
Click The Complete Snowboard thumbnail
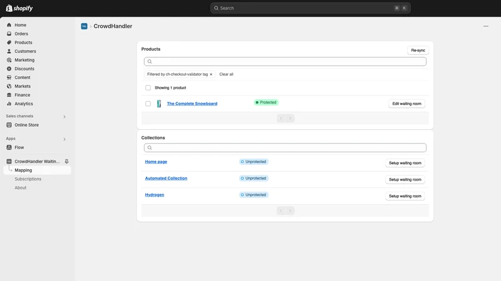(x=159, y=104)
